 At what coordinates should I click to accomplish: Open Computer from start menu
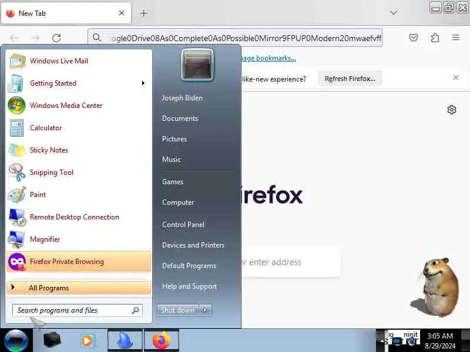click(178, 202)
